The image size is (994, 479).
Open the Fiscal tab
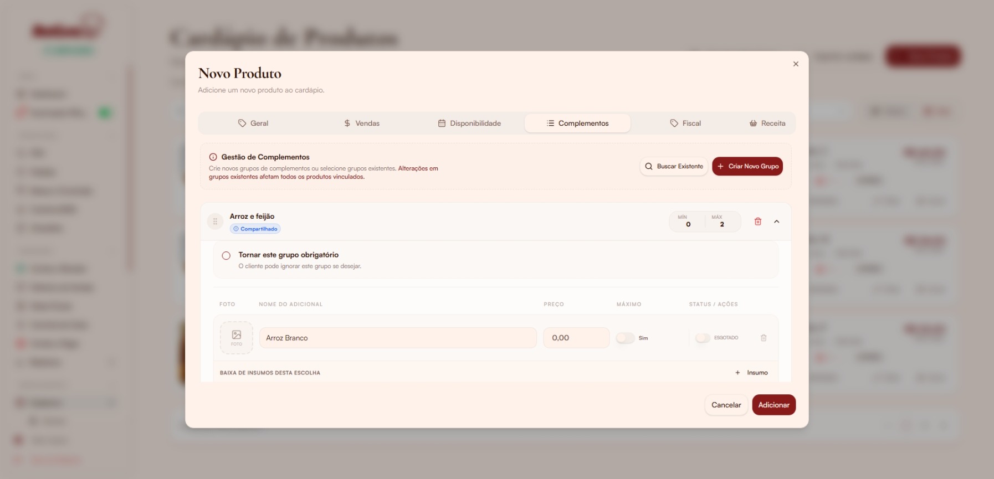685,123
